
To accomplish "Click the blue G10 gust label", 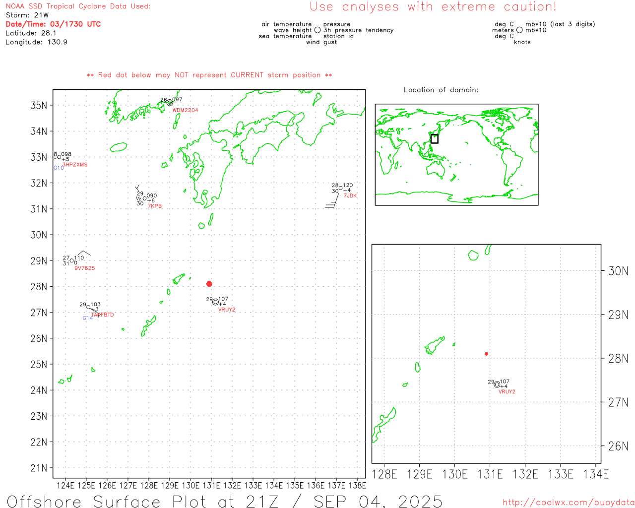I will [59, 168].
